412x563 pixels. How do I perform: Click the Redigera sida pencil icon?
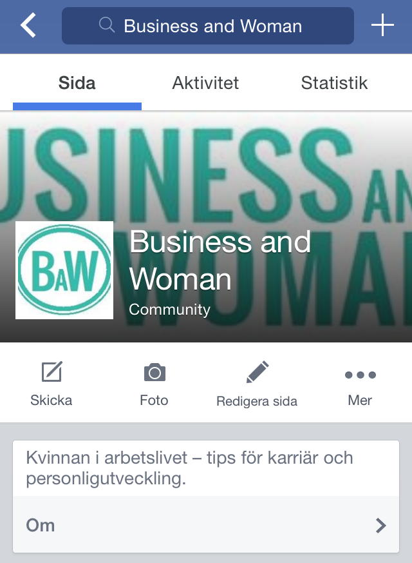pyautogui.click(x=257, y=371)
